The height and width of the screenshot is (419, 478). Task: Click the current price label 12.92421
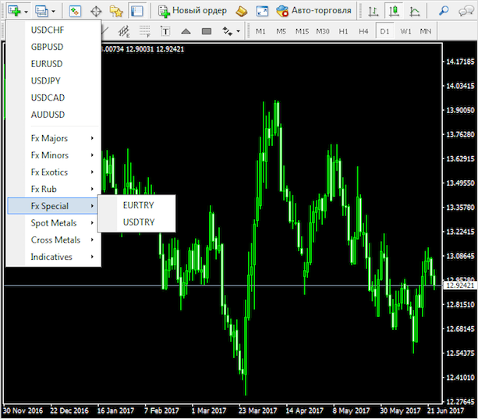click(x=459, y=286)
